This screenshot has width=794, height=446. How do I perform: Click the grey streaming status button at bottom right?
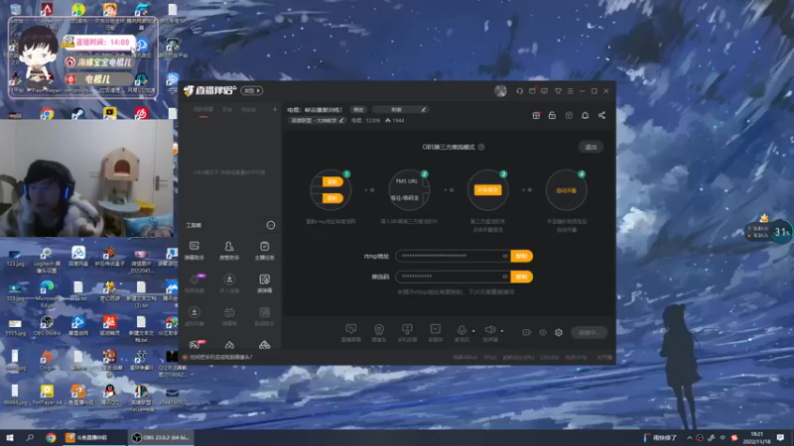(589, 333)
